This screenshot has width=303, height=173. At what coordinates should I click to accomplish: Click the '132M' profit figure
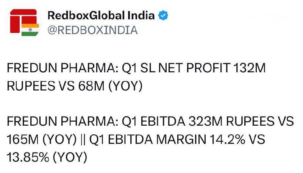(x=250, y=68)
